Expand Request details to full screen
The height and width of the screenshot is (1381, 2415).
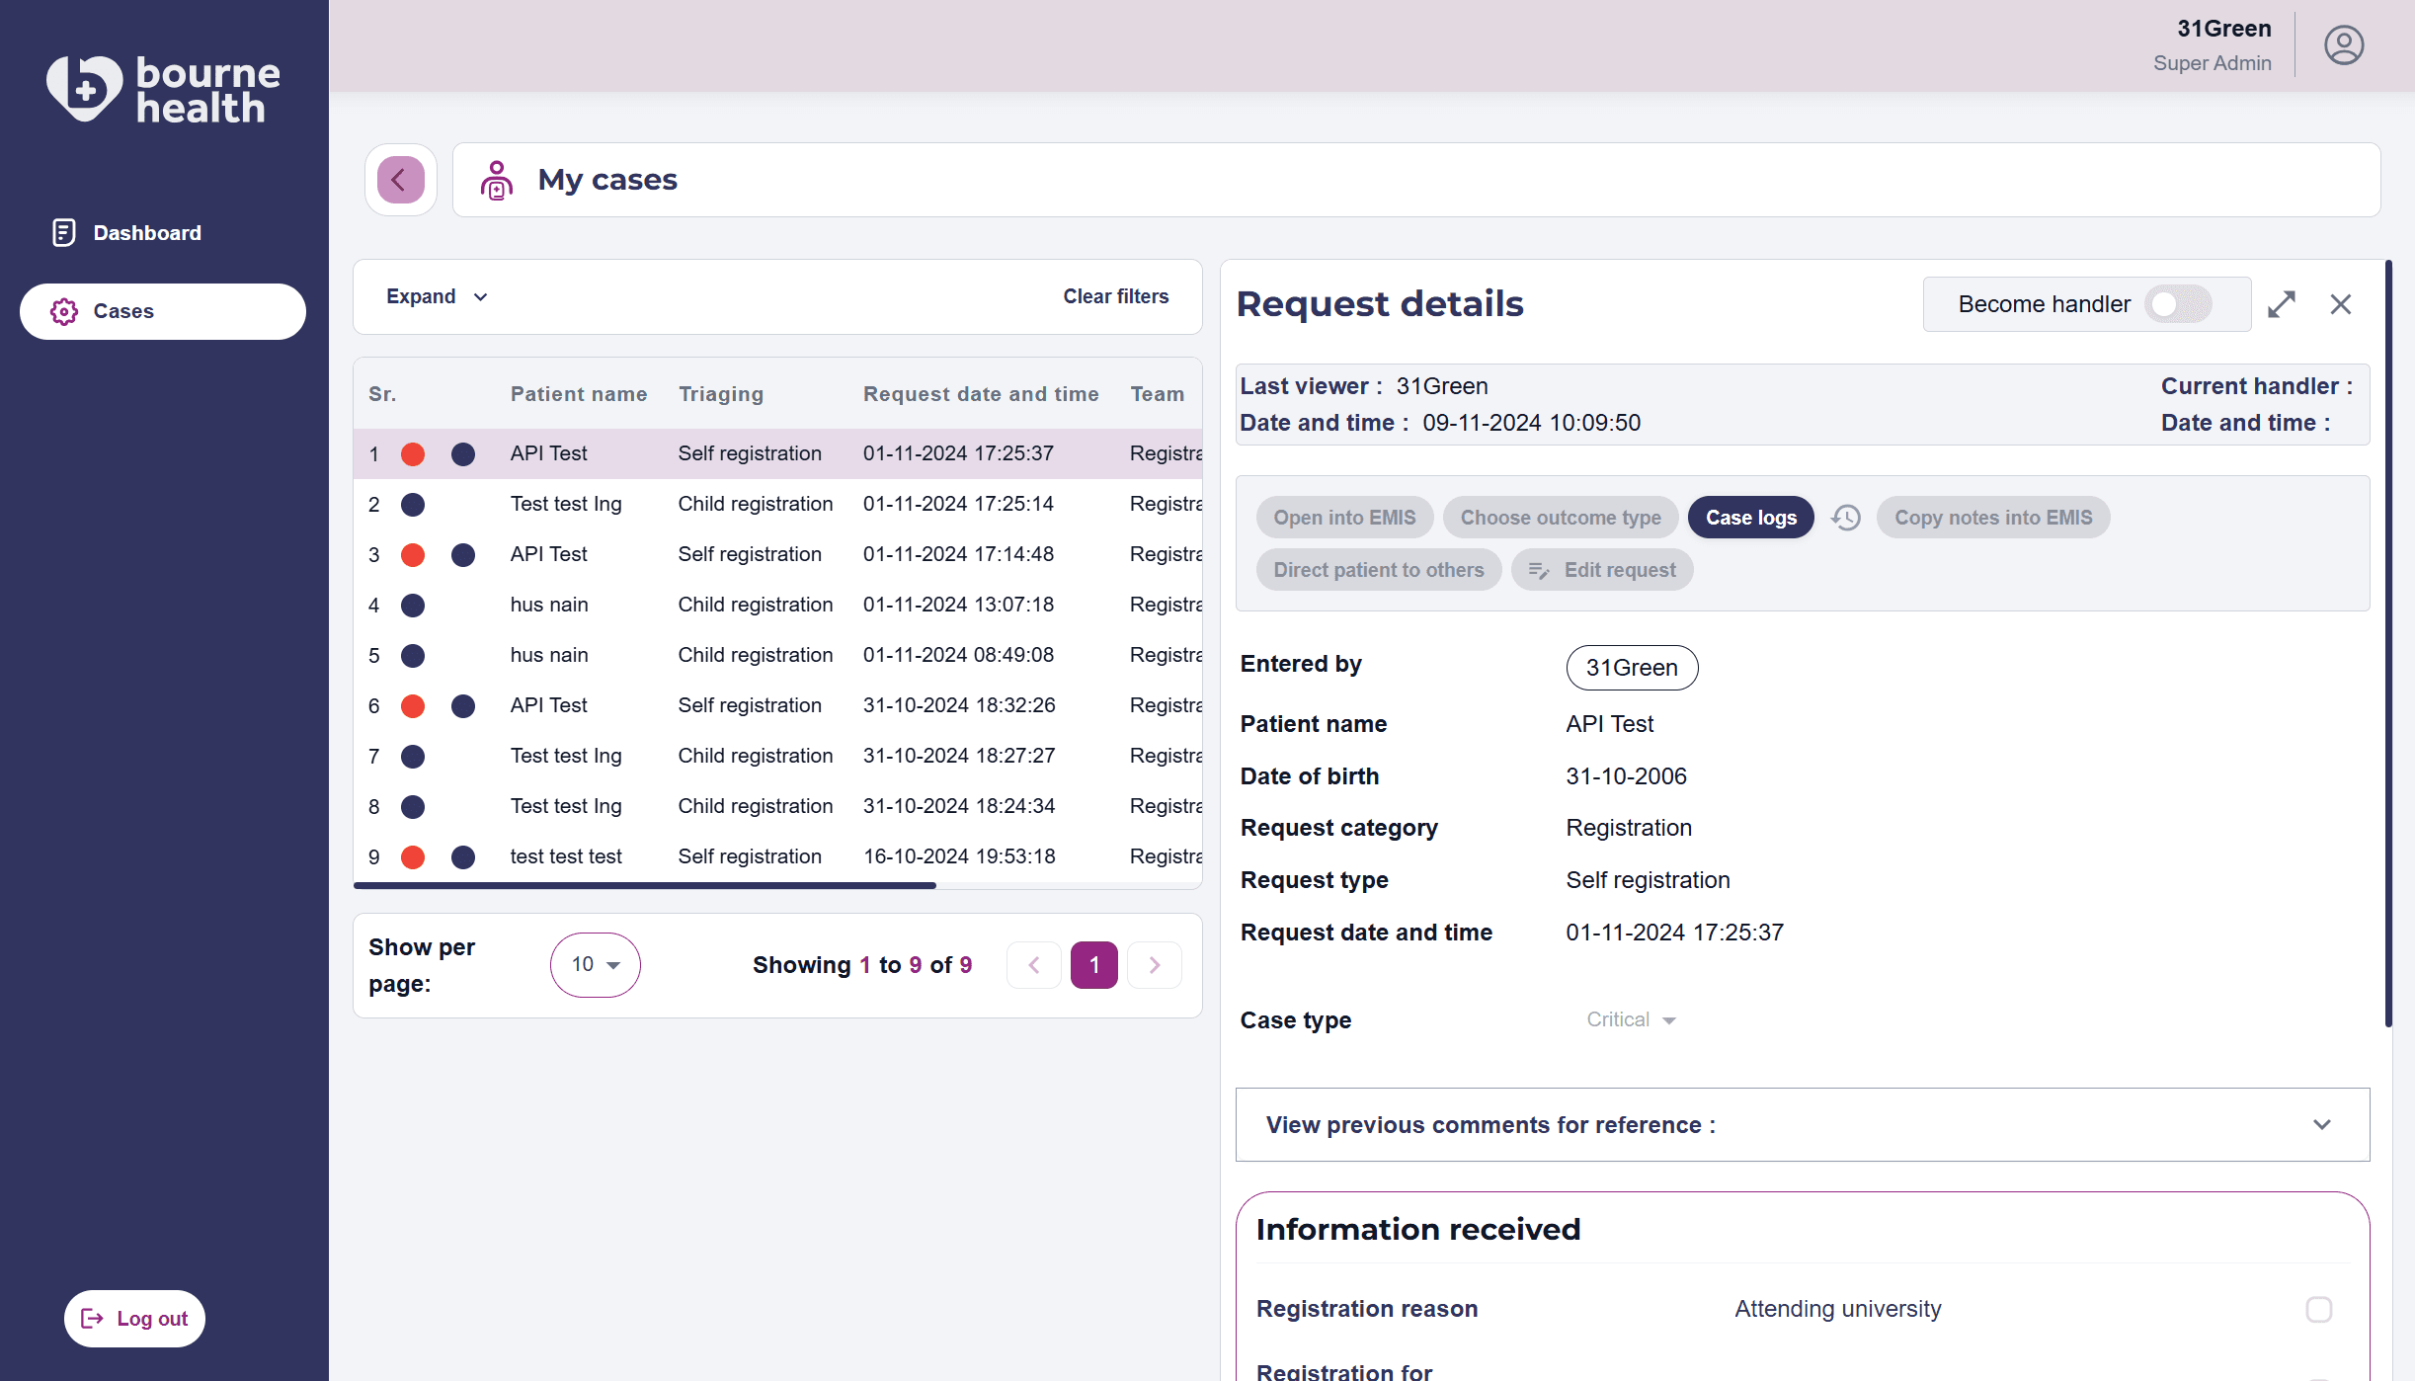(x=2282, y=304)
